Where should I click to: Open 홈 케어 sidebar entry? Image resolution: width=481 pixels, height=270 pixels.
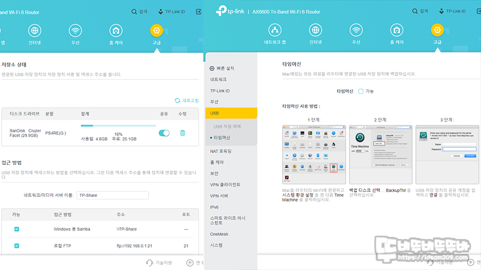point(217,162)
